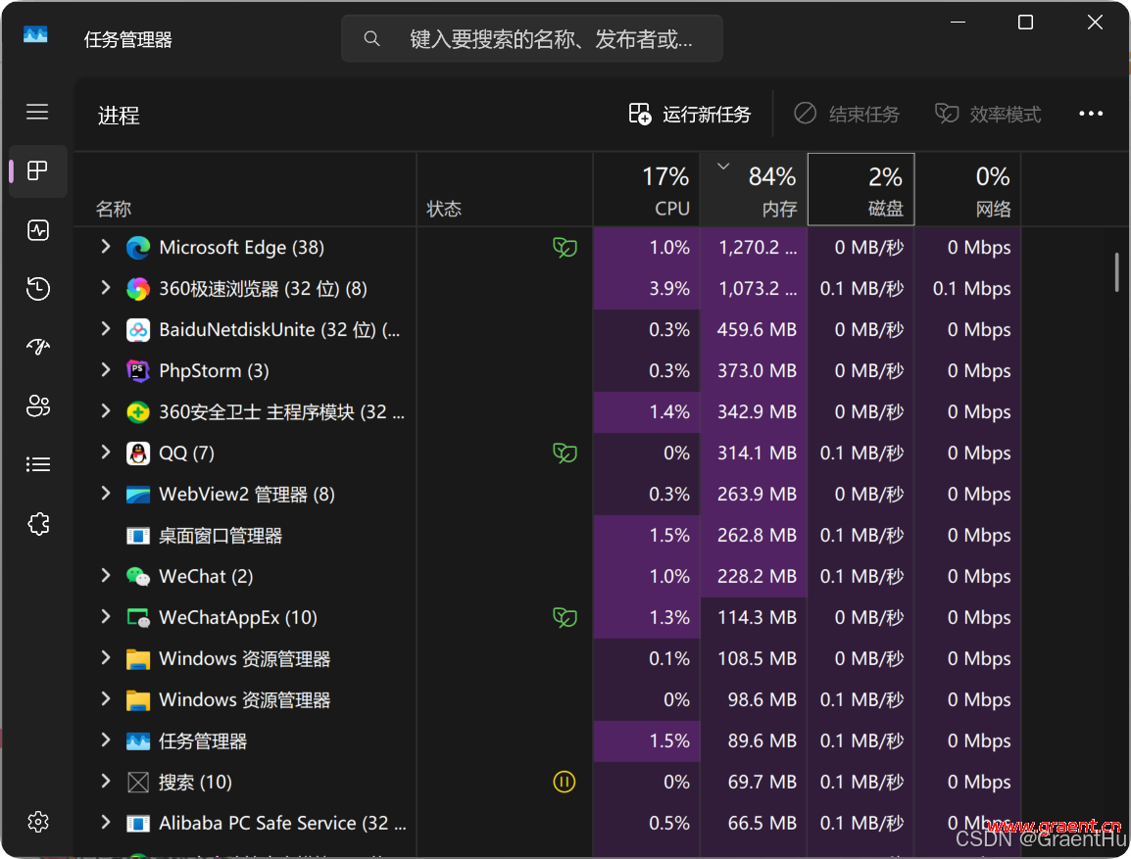Open the Performance sidebar tab icon
This screenshot has height=859, width=1131.
(37, 230)
